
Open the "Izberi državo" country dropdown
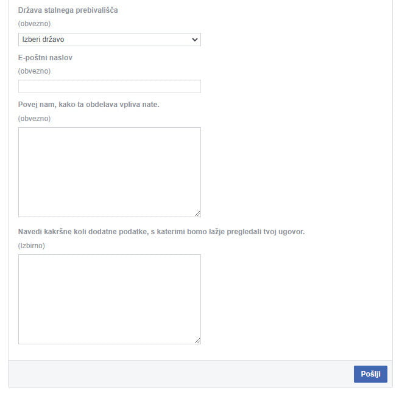110,40
